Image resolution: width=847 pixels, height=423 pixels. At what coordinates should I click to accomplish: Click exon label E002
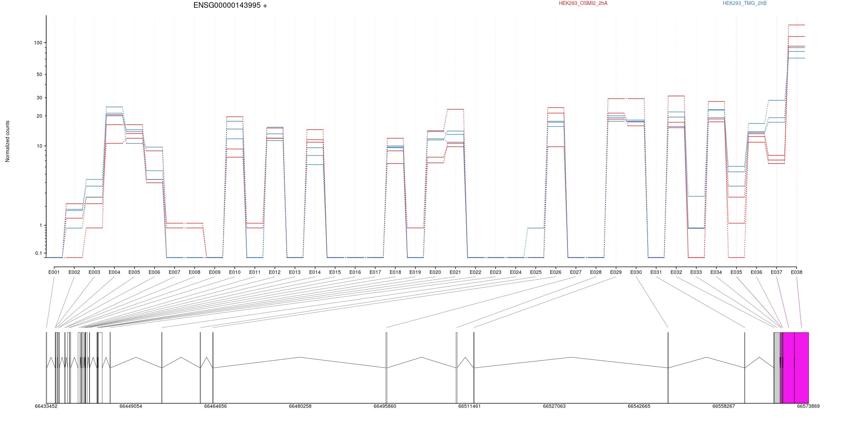74,272
